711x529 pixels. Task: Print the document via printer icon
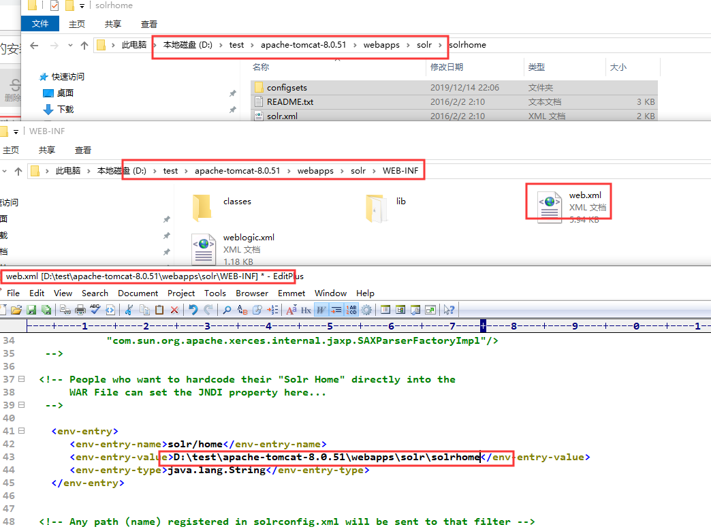coord(80,310)
